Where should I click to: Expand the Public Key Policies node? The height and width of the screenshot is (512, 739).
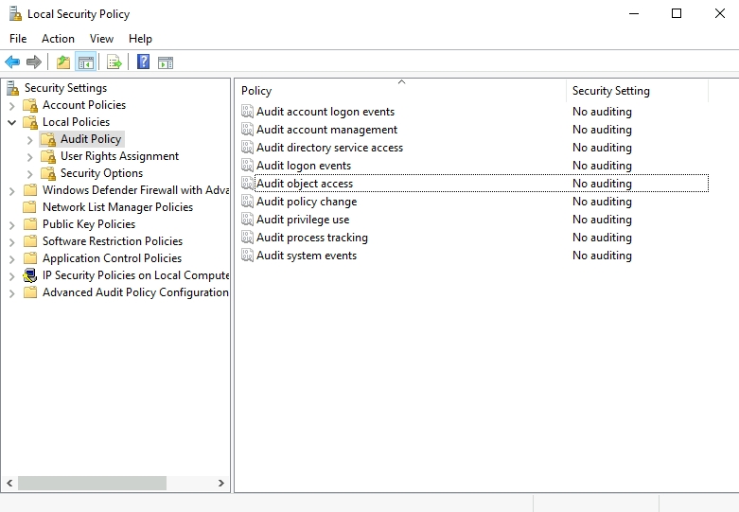pos(11,224)
